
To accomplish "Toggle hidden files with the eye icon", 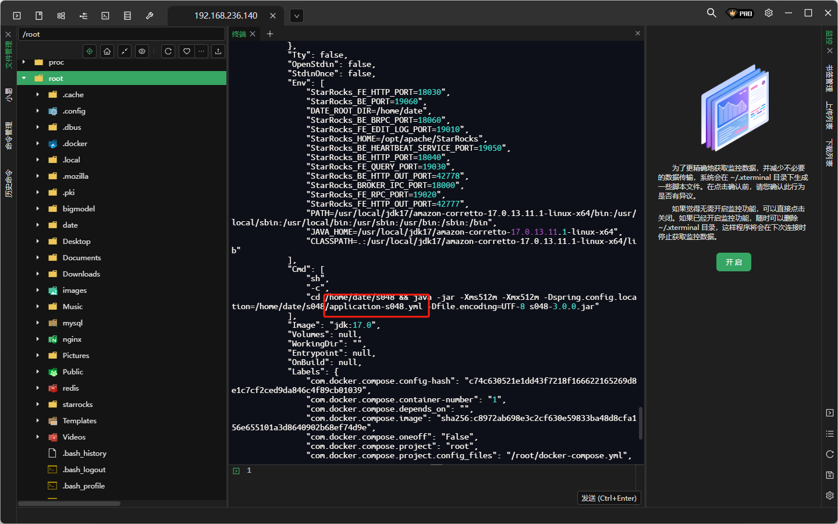I will point(142,51).
